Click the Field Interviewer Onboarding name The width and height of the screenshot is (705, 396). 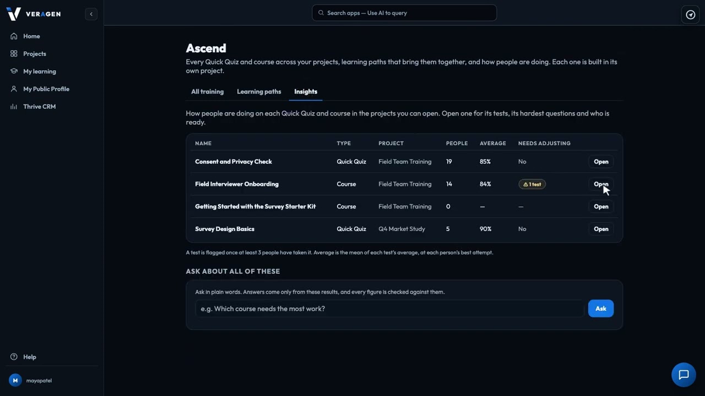click(x=237, y=184)
